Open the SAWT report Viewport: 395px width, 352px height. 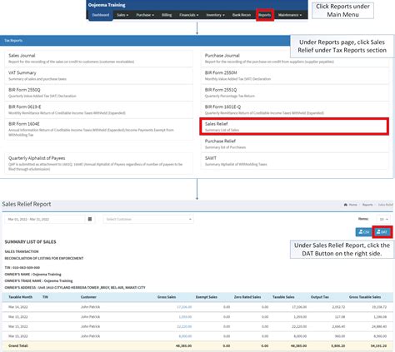point(295,161)
